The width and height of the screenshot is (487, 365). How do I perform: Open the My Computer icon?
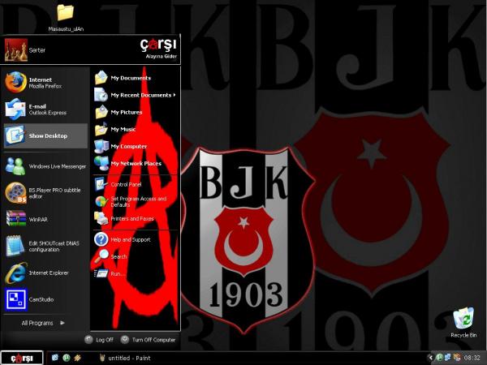pyautogui.click(x=101, y=146)
